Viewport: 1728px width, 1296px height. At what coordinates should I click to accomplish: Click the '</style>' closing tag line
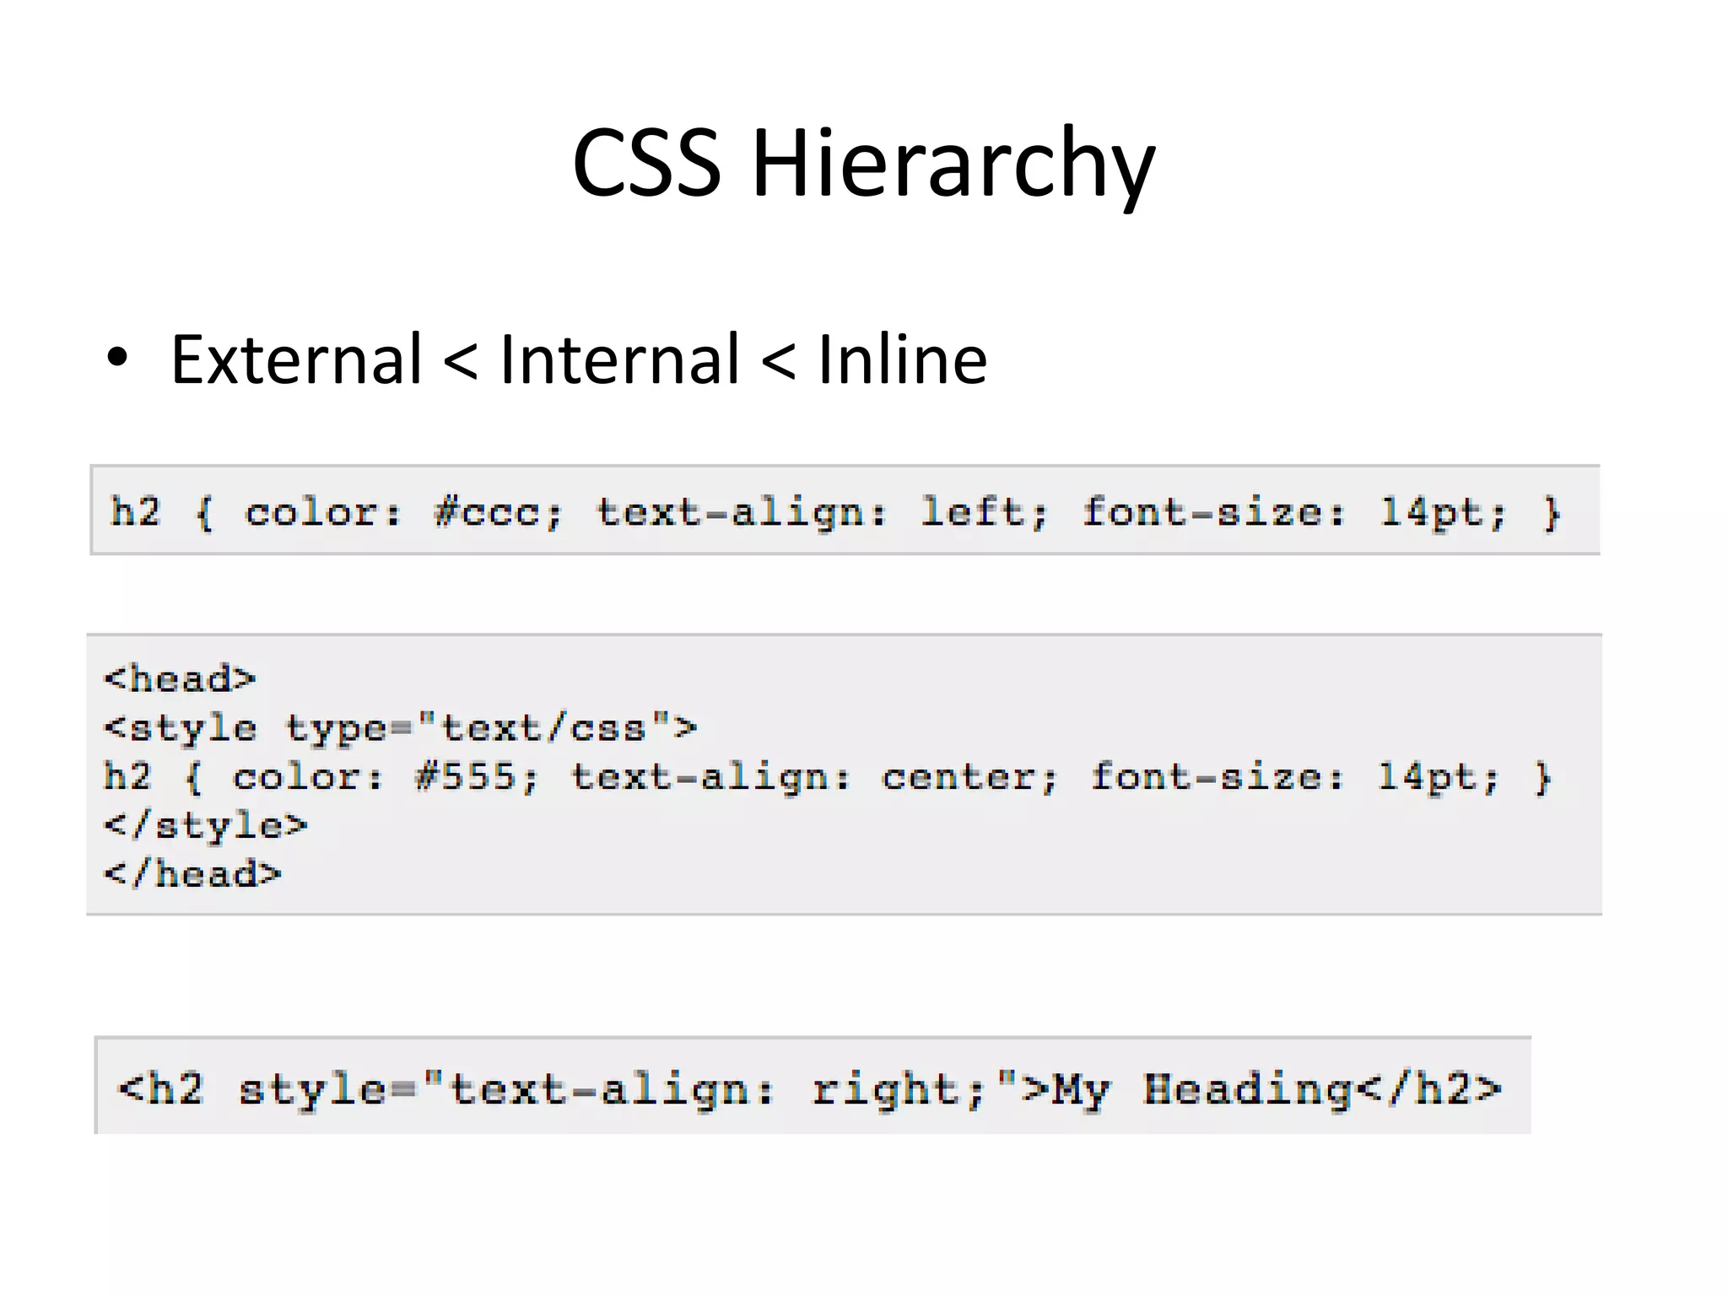pos(206,826)
